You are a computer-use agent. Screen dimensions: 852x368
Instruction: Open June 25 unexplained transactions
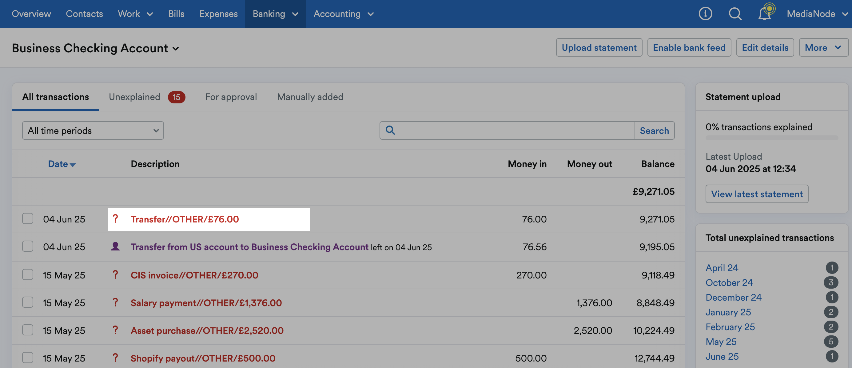point(722,356)
